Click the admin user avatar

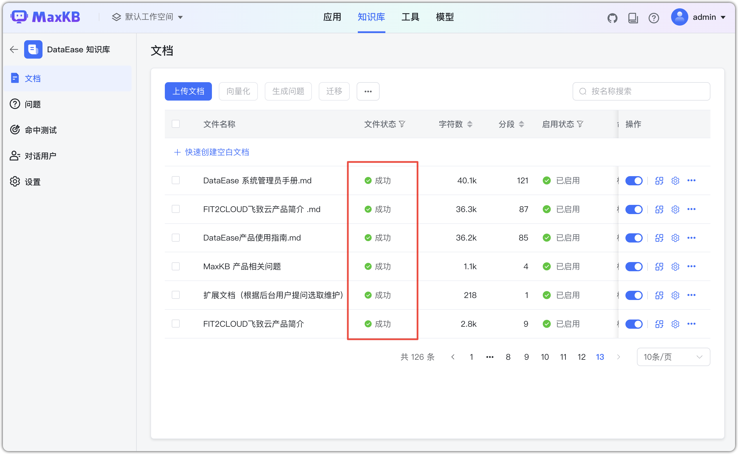(679, 17)
